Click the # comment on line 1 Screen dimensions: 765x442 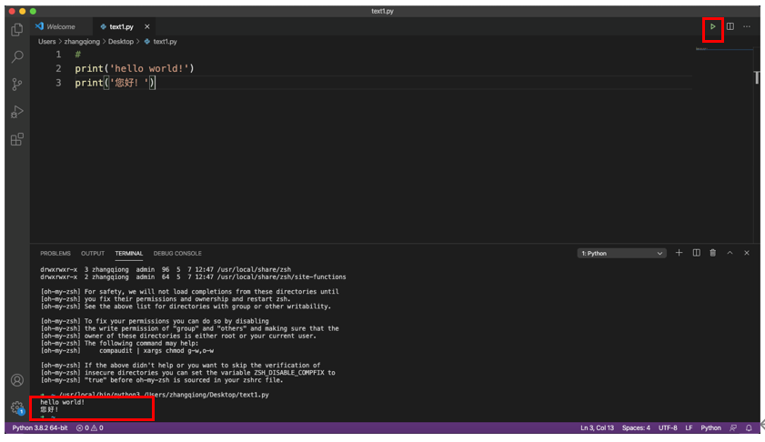pyautogui.click(x=77, y=55)
